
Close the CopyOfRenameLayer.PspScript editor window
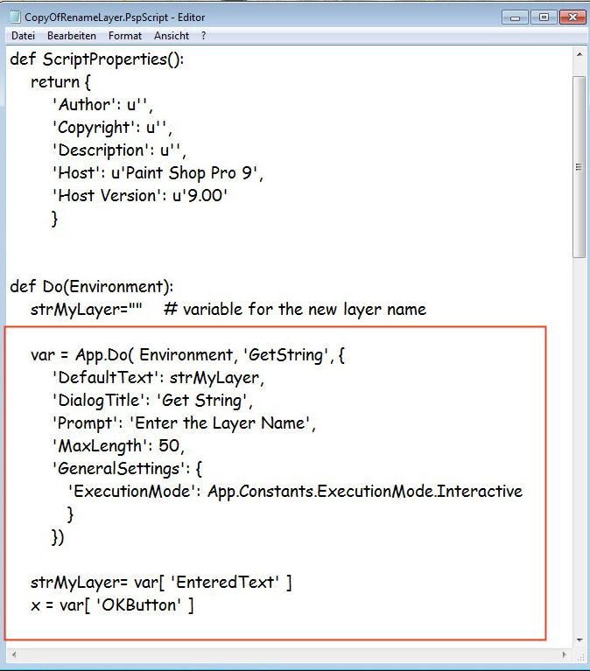[571, 17]
